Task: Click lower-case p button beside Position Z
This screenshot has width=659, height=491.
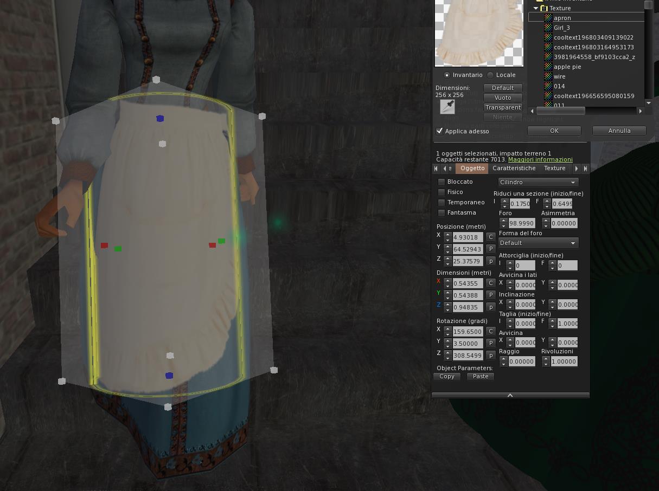Action: coord(490,261)
